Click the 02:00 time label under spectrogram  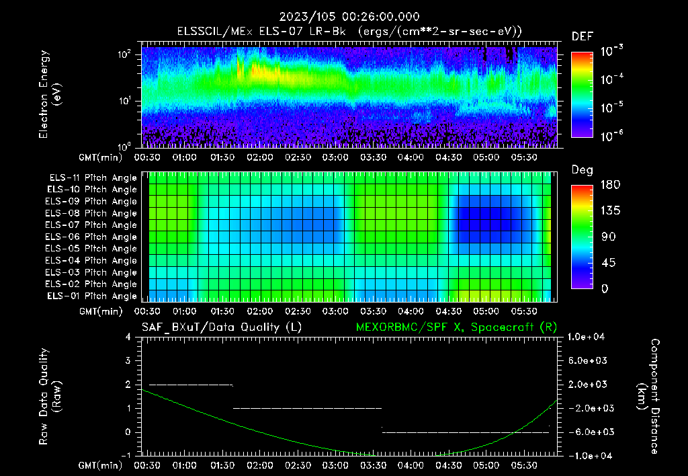coord(260,157)
